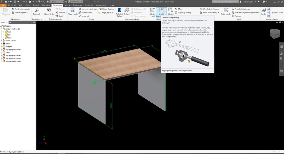
Task: Expand the blat body node
Action: tap(4, 32)
